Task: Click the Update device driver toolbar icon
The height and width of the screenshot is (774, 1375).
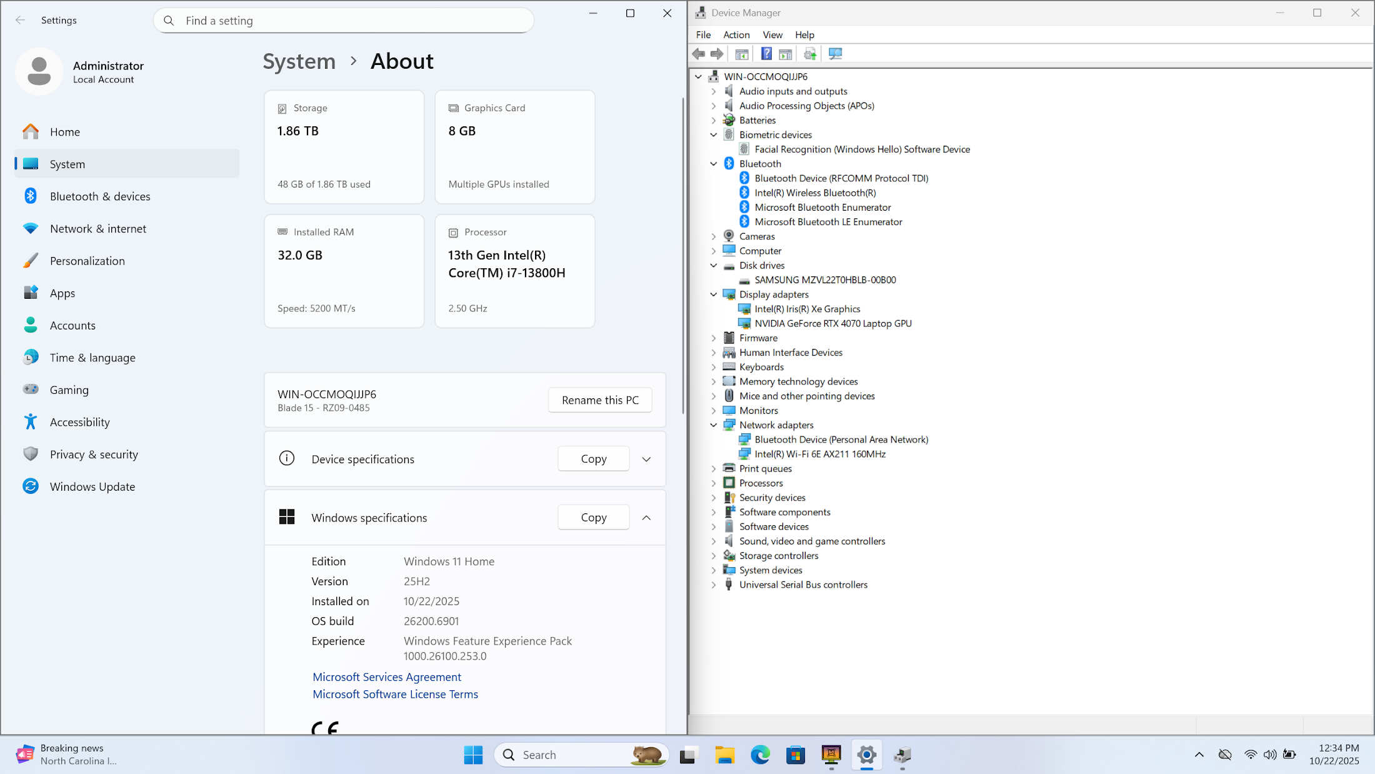Action: click(x=810, y=54)
